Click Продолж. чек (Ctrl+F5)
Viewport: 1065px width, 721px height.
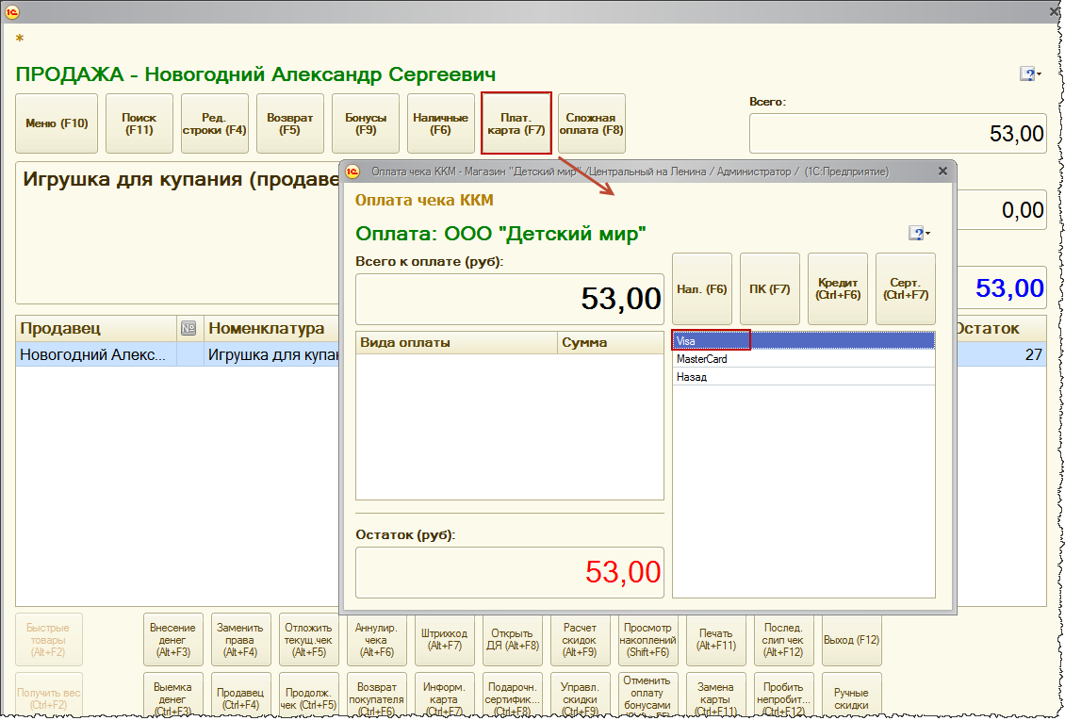308,696
